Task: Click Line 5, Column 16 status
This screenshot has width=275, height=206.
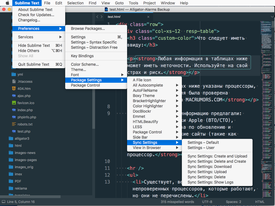Action: (21, 202)
